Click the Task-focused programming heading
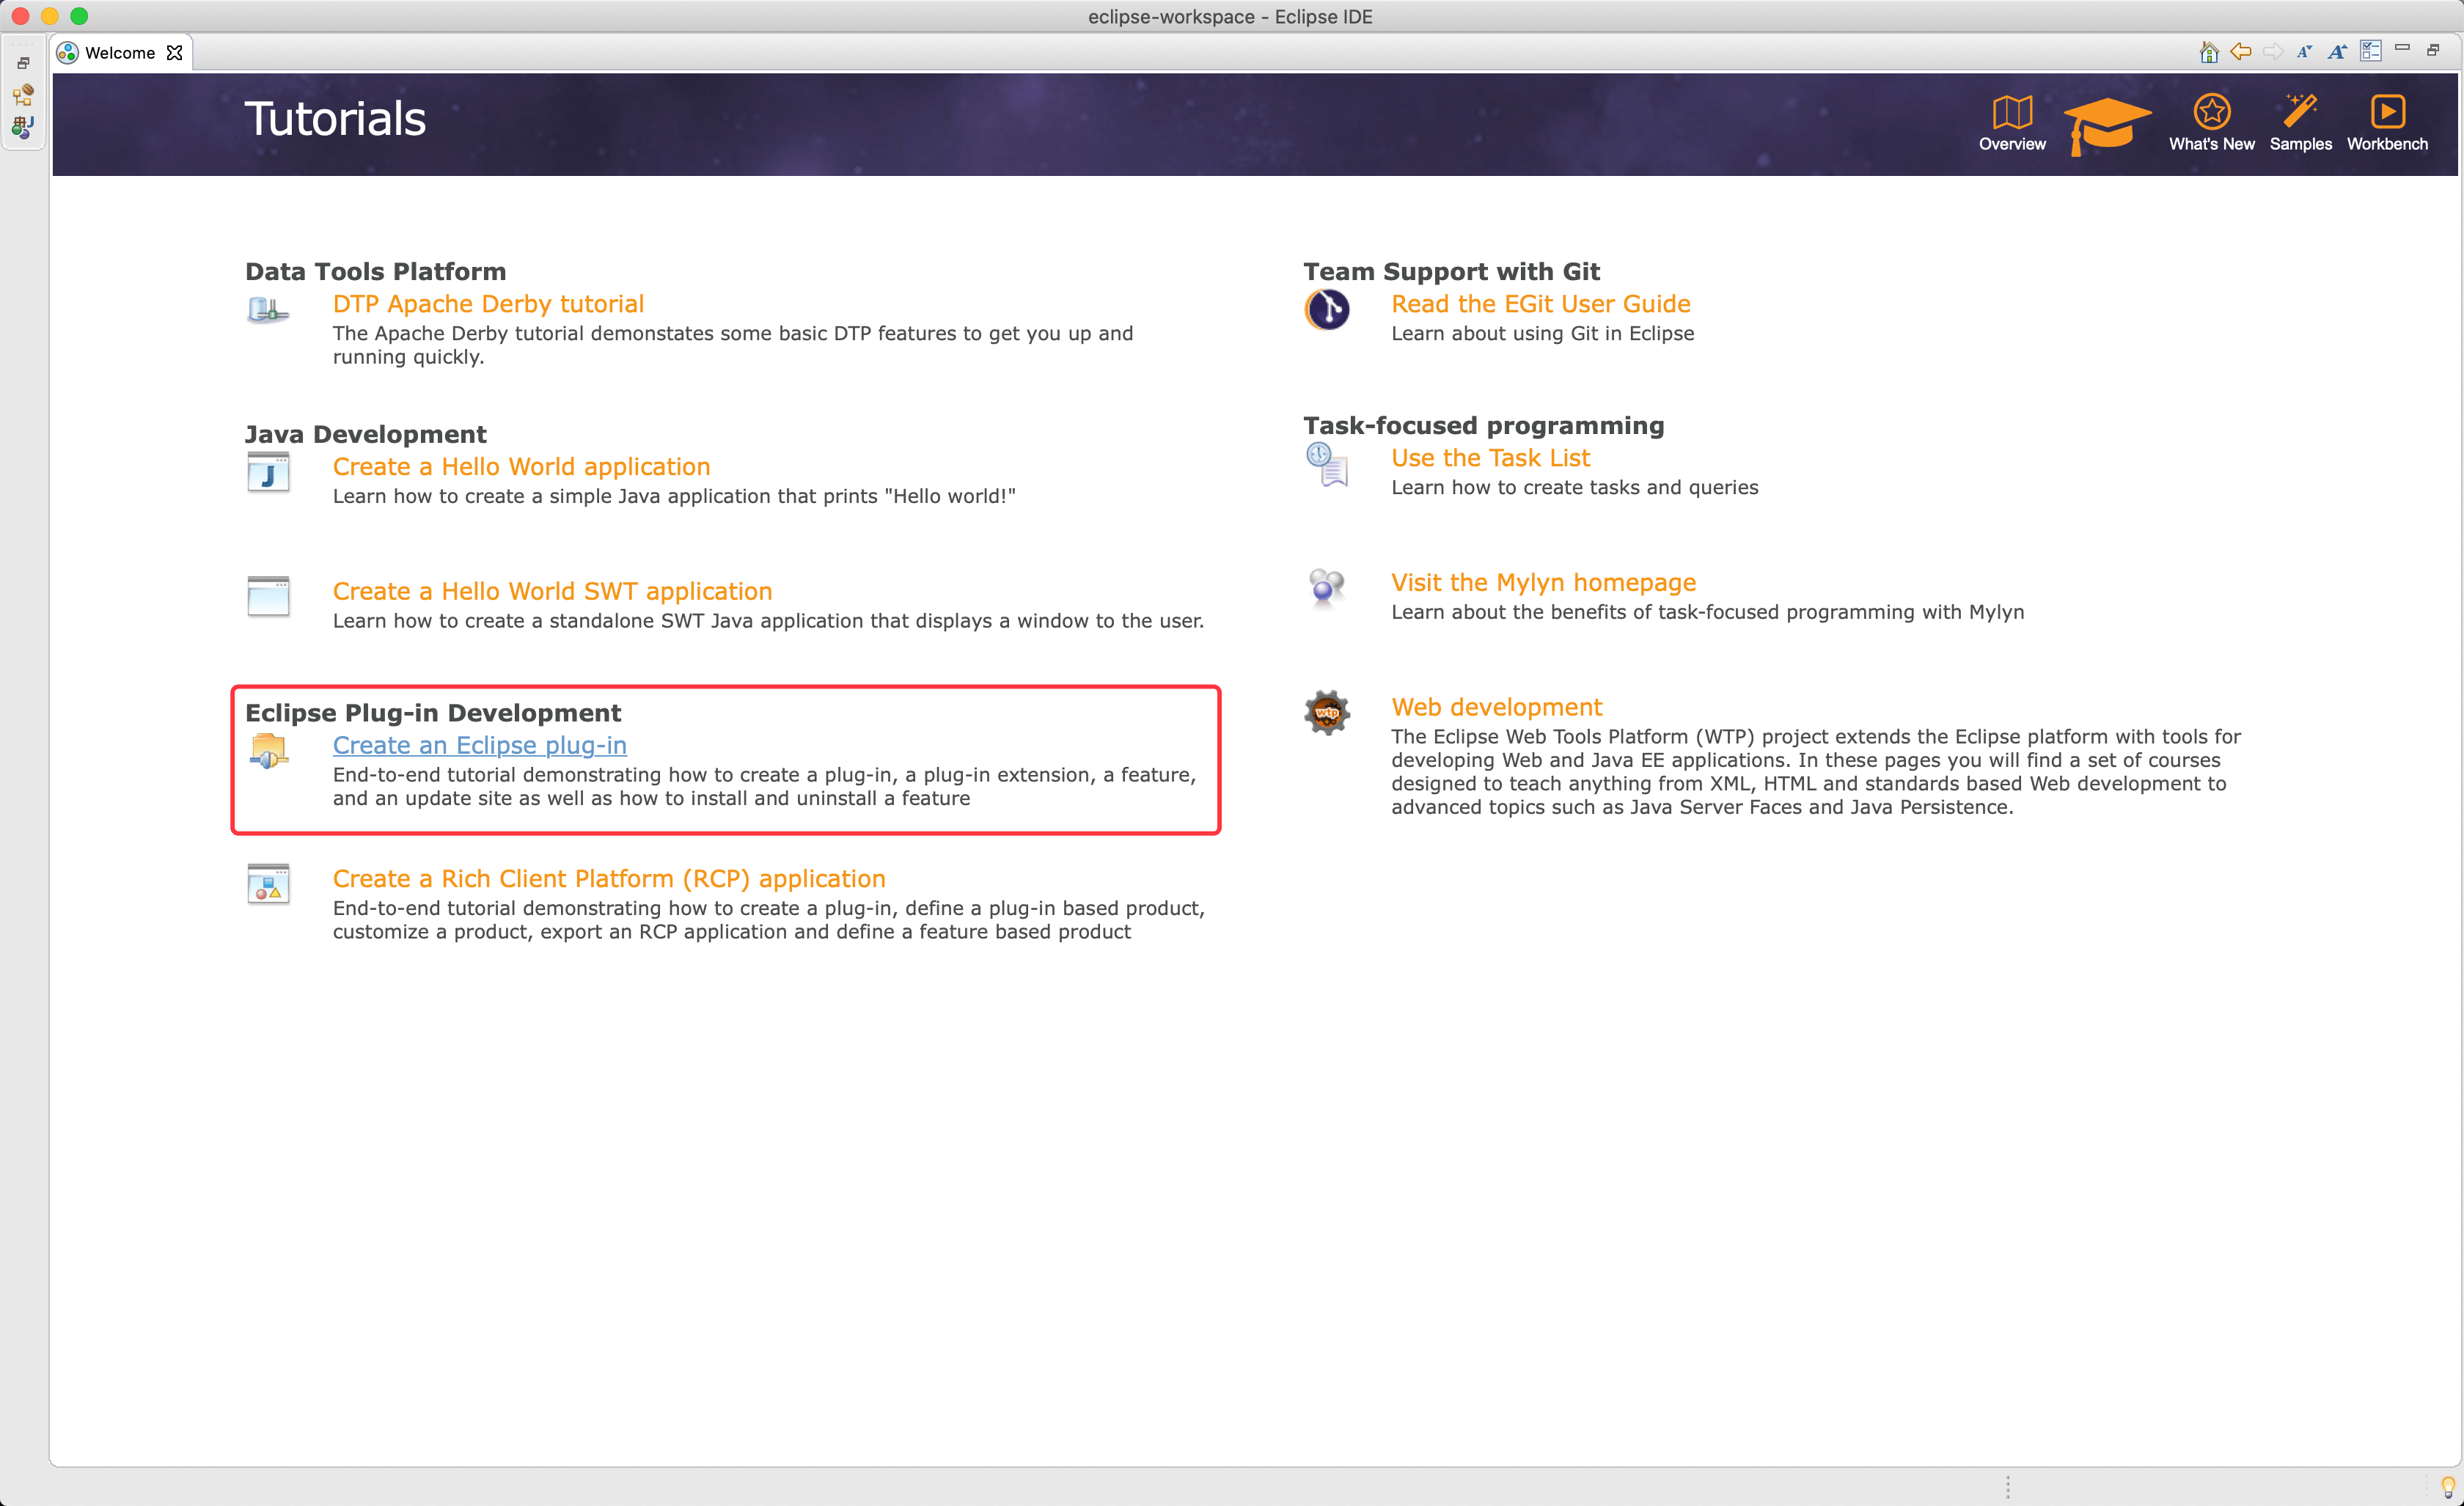 click(x=1483, y=425)
